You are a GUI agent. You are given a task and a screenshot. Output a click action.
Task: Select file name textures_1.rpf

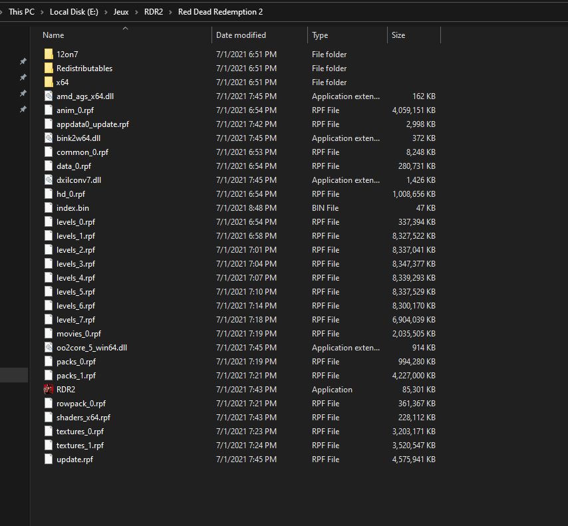click(80, 446)
